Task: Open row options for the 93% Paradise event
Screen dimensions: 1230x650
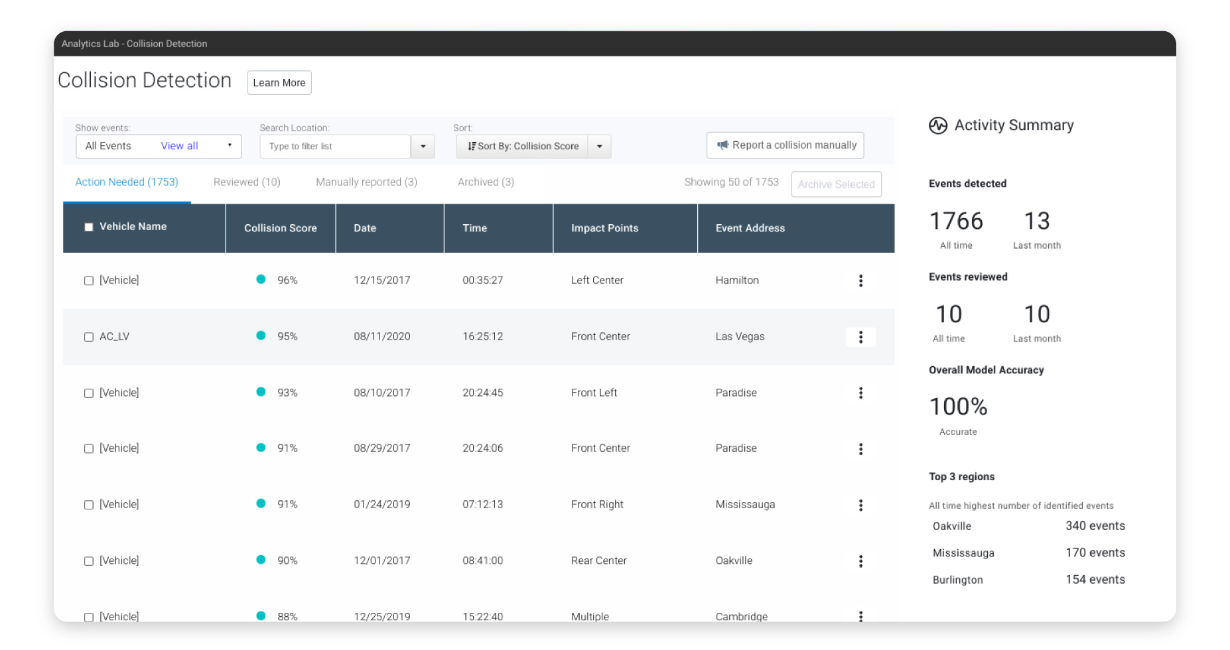Action: tap(860, 393)
